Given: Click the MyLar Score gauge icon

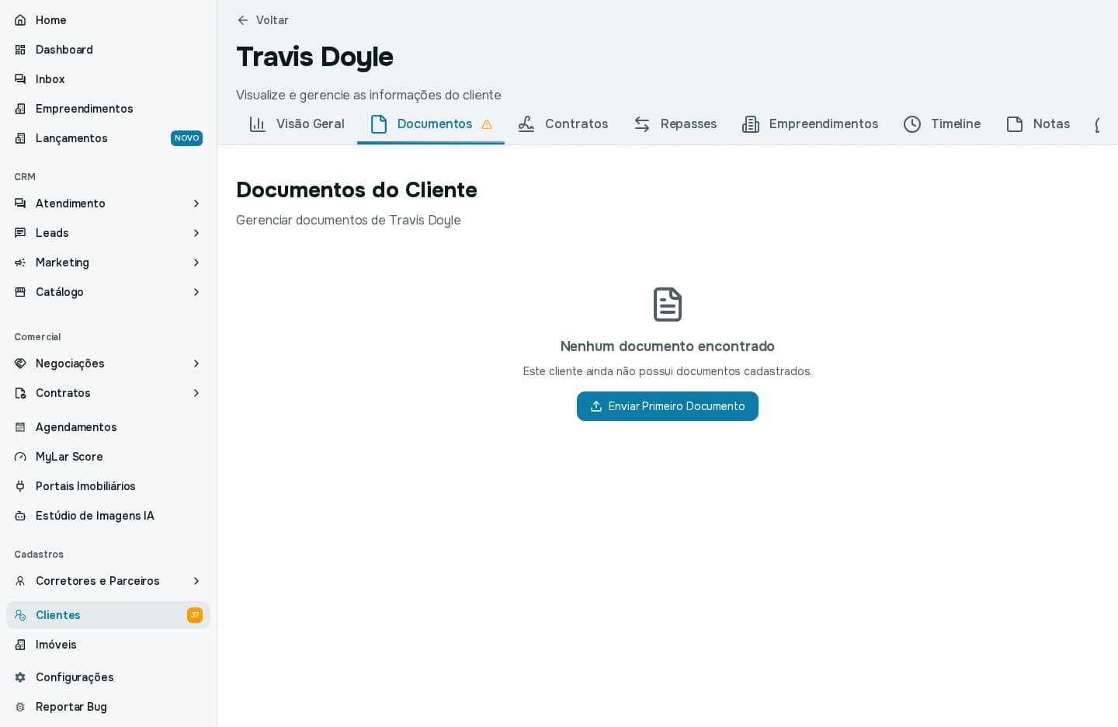Looking at the screenshot, I should [20, 457].
